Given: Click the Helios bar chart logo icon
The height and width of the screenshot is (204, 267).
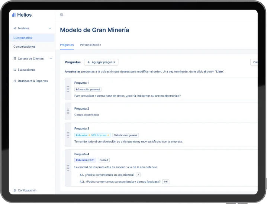Looking at the screenshot, I should [14, 15].
